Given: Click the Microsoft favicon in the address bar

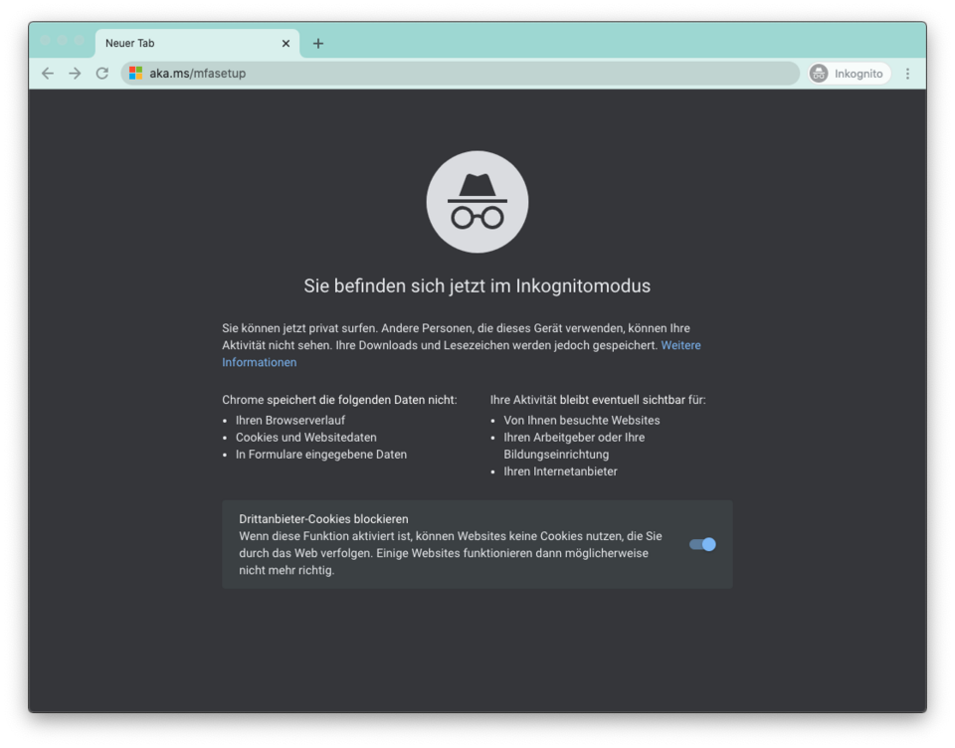Looking at the screenshot, I should coord(136,74).
